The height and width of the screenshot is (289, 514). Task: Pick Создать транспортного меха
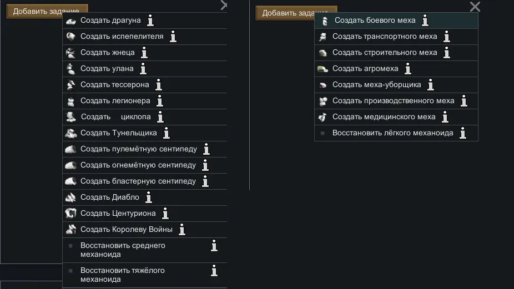click(x=385, y=37)
